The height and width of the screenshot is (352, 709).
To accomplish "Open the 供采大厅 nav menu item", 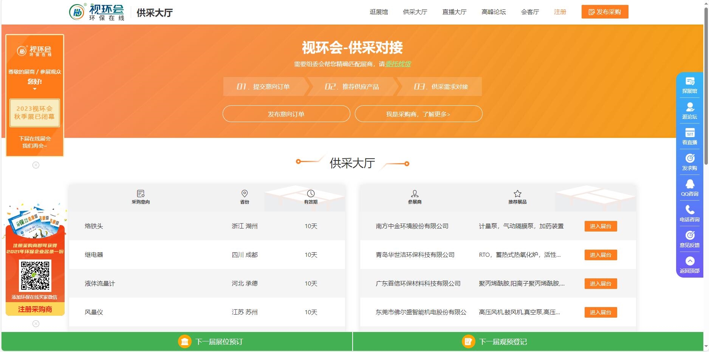I will tap(415, 12).
